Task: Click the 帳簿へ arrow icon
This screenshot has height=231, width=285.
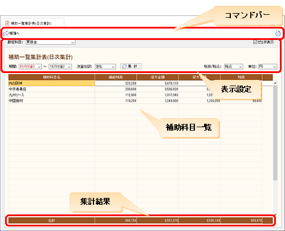Action: (6, 33)
